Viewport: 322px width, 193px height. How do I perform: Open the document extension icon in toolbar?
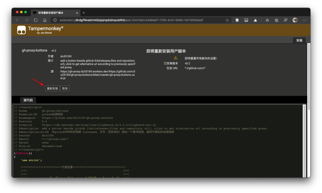tap(237, 20)
